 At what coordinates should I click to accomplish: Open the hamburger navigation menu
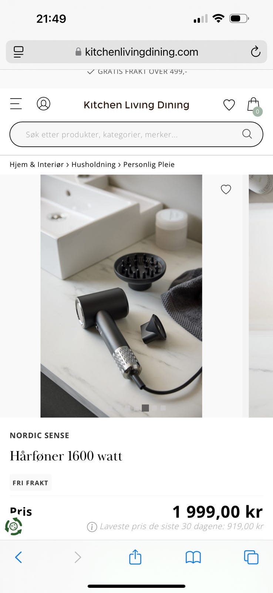[16, 104]
